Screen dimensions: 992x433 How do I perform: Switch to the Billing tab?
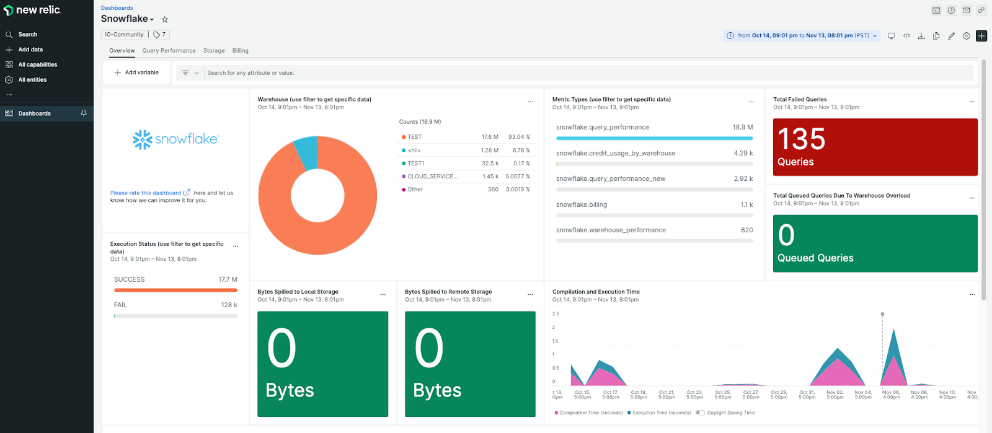(x=241, y=51)
